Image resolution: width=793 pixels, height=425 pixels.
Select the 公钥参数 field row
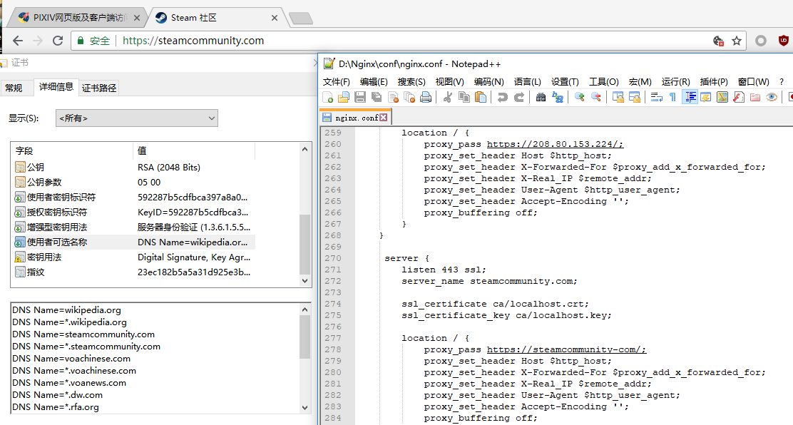134,182
